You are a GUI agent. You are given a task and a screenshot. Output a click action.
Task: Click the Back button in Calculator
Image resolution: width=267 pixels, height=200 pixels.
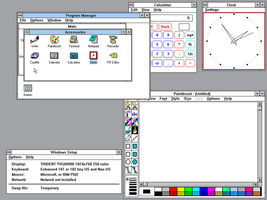point(165,27)
